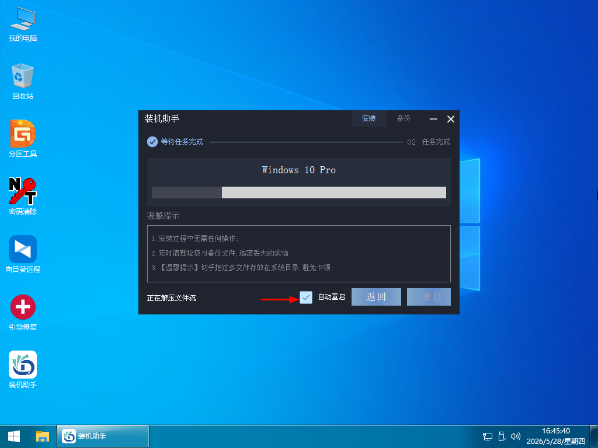Click the 装机助手 window title text
This screenshot has height=448, width=598.
tap(162, 118)
